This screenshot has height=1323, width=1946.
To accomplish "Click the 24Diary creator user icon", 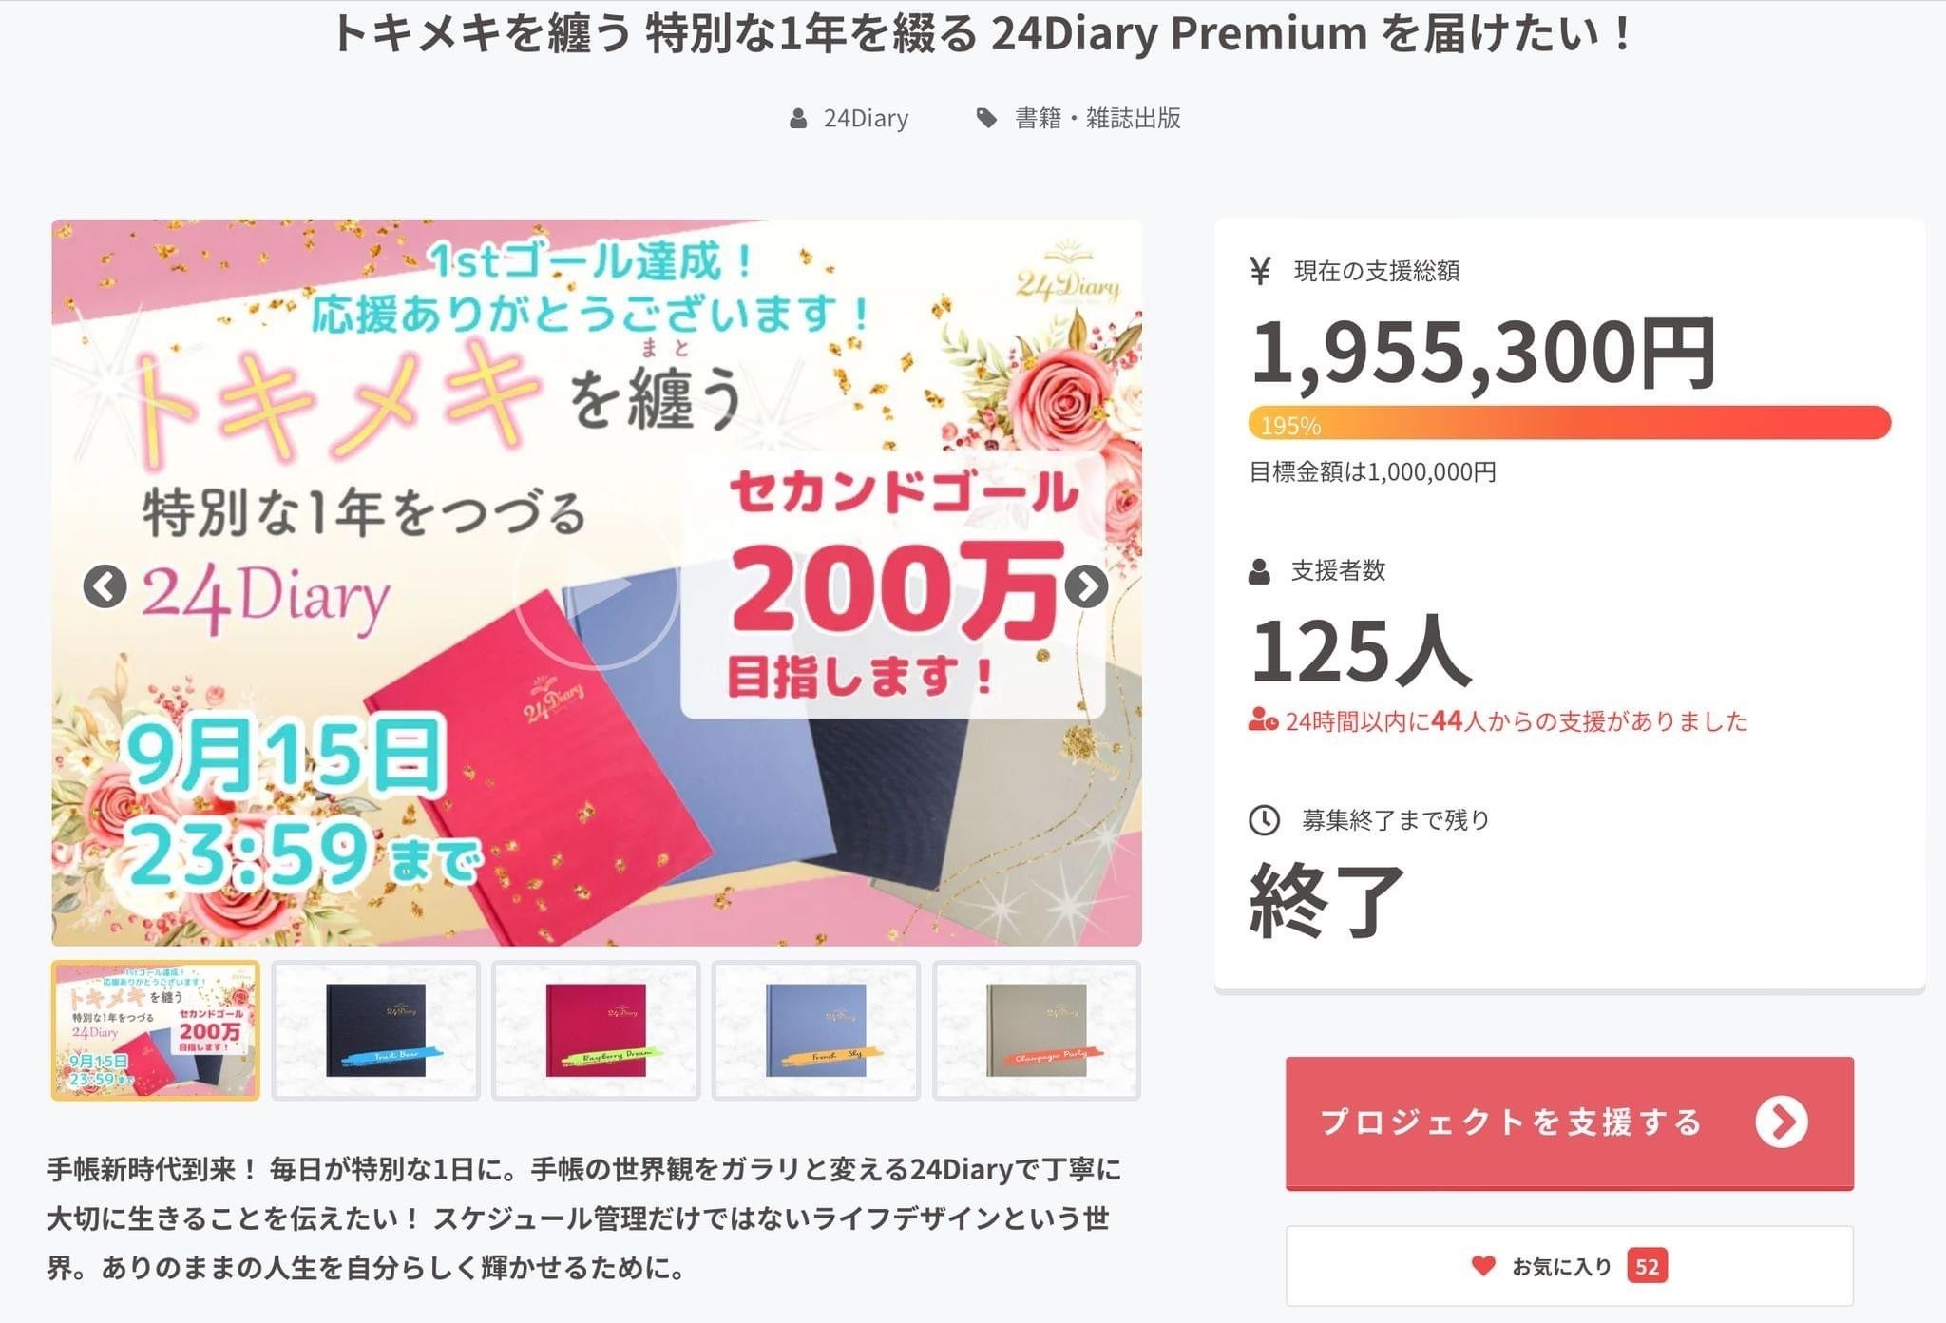I will tap(798, 119).
